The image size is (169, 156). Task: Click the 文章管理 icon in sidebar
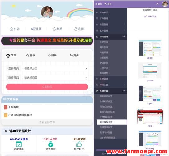97,79
